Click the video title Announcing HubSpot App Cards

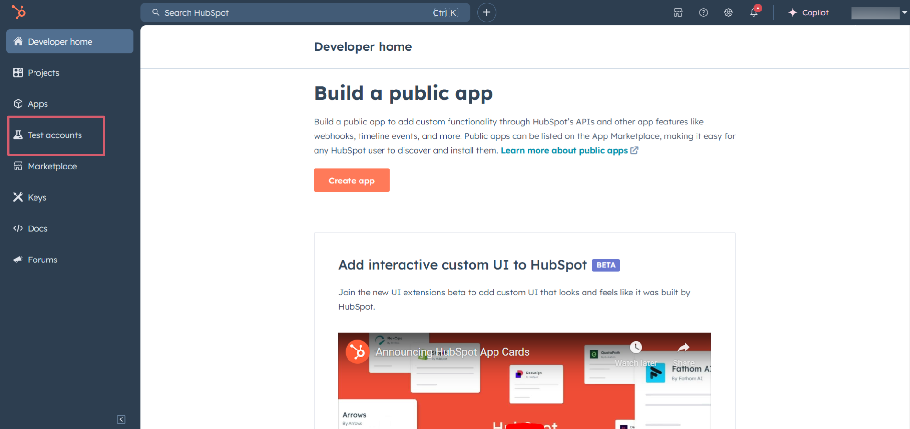coord(452,352)
